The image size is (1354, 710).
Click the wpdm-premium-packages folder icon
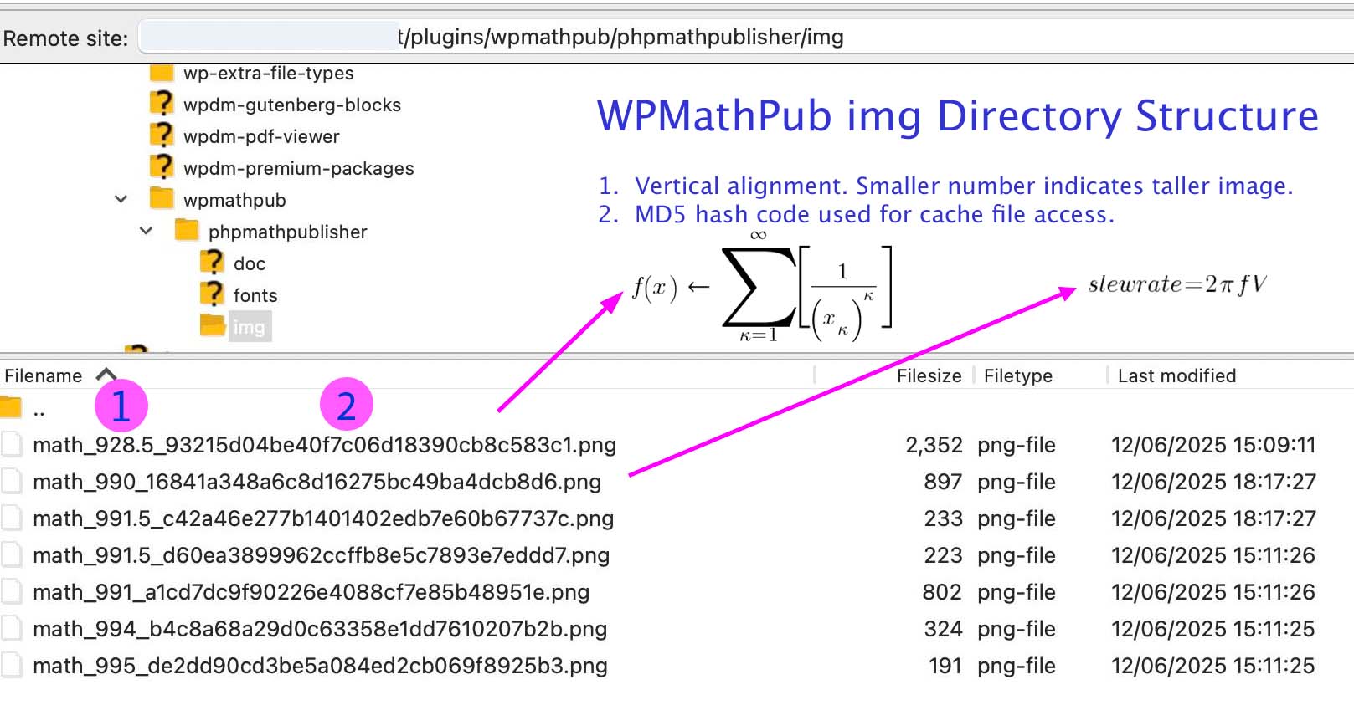tap(161, 167)
